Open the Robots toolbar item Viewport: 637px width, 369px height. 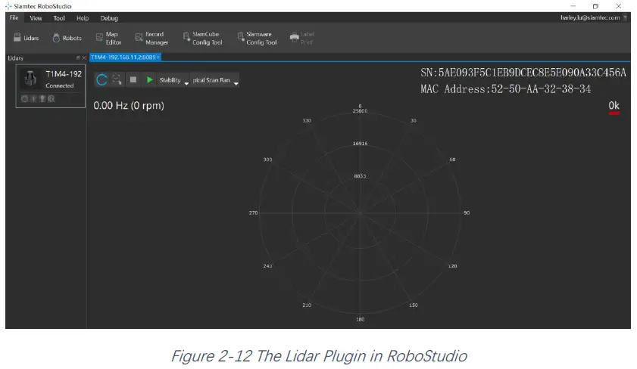point(67,38)
